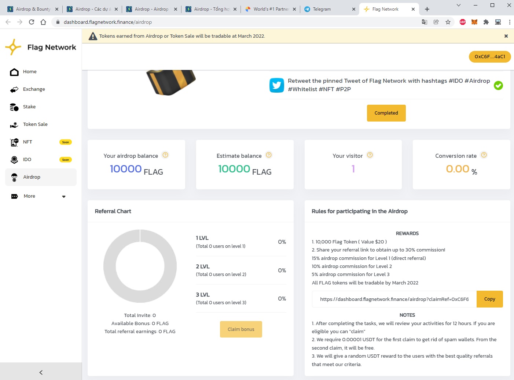Click the address bar URL
Screen dimensions: 514x380
tap(108, 22)
